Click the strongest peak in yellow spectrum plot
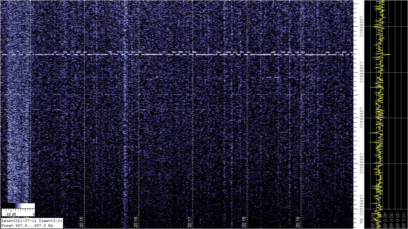 coord(389,54)
